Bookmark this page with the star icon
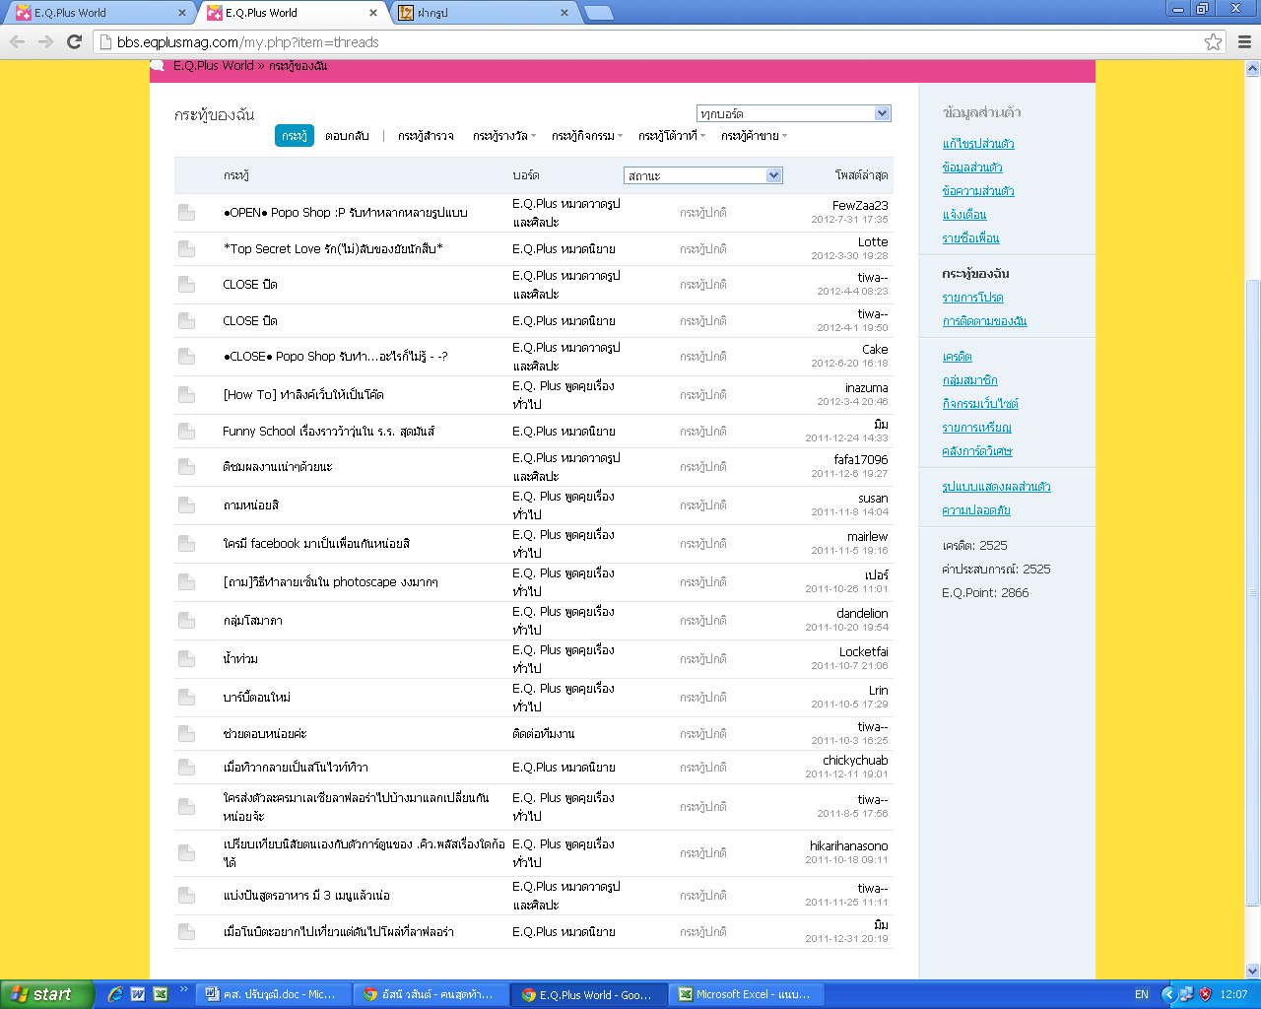Image resolution: width=1261 pixels, height=1009 pixels. point(1213,41)
